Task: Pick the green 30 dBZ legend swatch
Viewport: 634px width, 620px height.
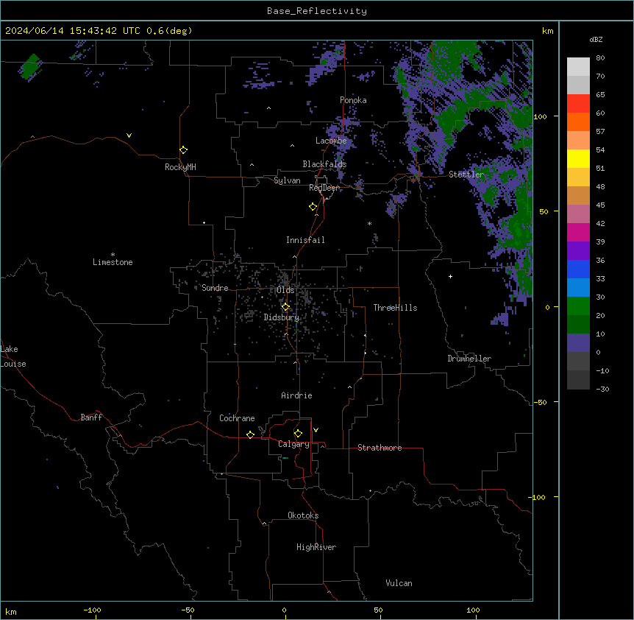Action: click(578, 306)
